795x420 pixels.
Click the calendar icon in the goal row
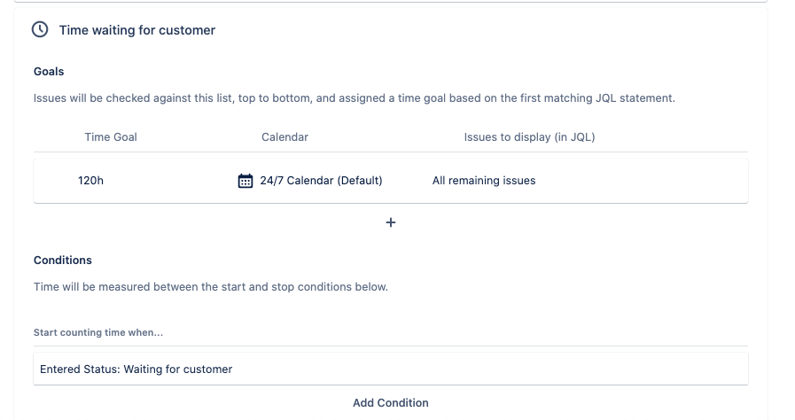pyautogui.click(x=246, y=181)
